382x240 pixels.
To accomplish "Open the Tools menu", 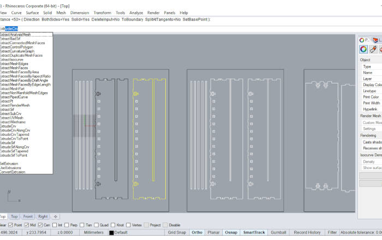I will (x=121, y=13).
